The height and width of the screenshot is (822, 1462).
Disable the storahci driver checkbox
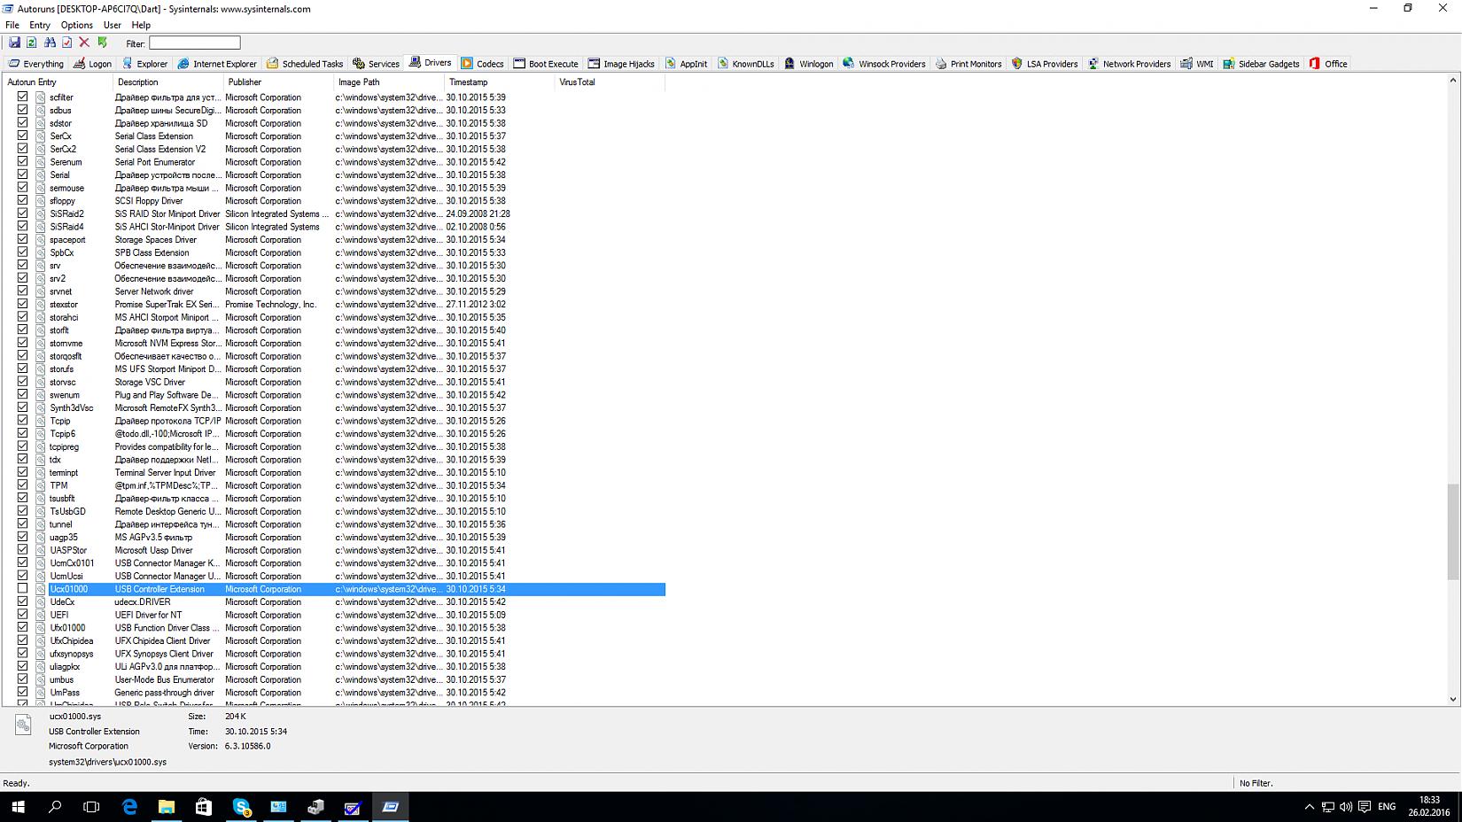coord(23,317)
